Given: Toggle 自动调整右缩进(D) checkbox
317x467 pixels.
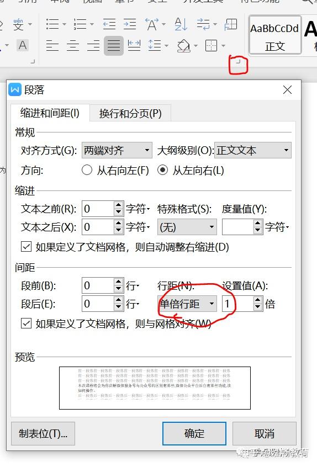Looking at the screenshot, I should coord(26,246).
